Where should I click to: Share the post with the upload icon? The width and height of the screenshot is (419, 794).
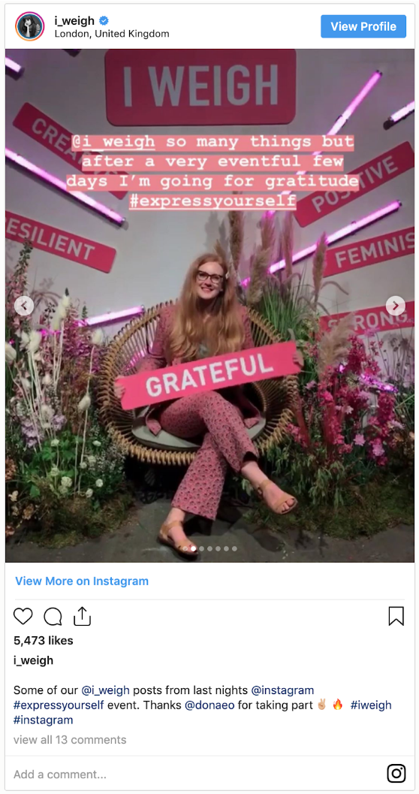(82, 616)
